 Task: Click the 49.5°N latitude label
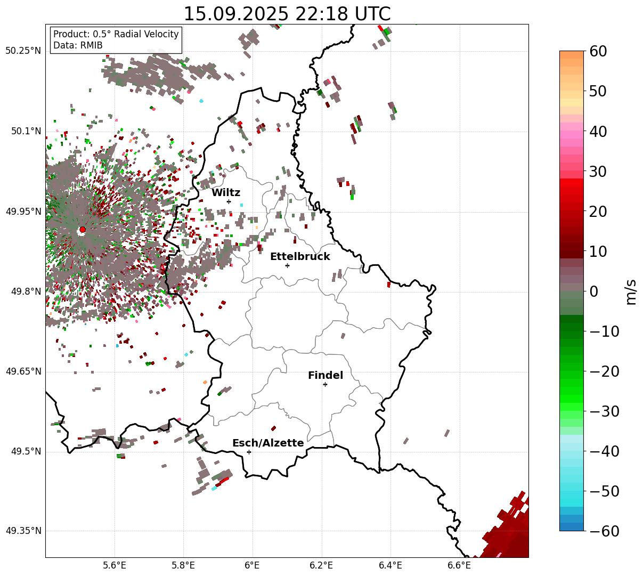(26, 452)
